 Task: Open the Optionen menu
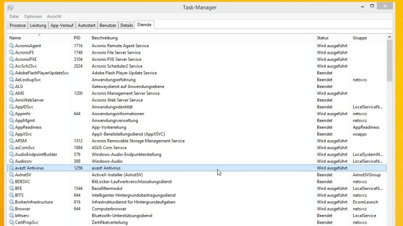[33, 17]
